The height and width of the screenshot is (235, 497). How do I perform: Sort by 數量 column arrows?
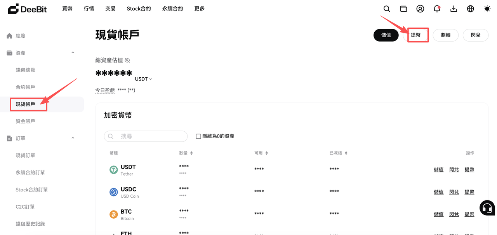[x=191, y=153]
